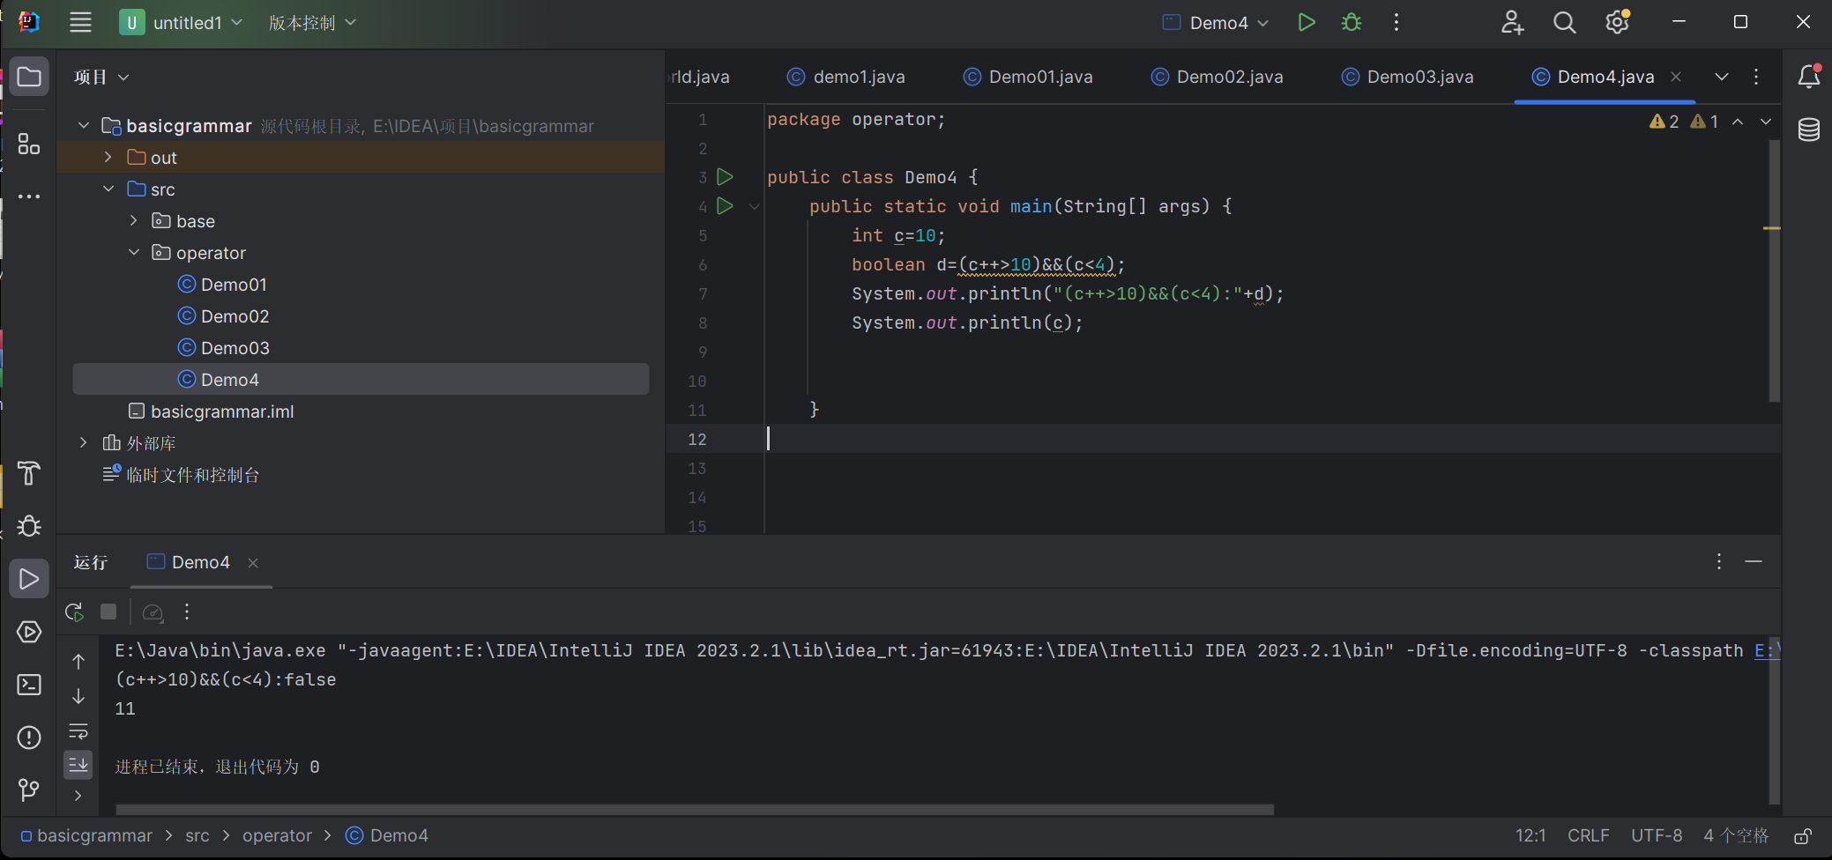Fold the main method on line 4
The image size is (1832, 860).
755,207
